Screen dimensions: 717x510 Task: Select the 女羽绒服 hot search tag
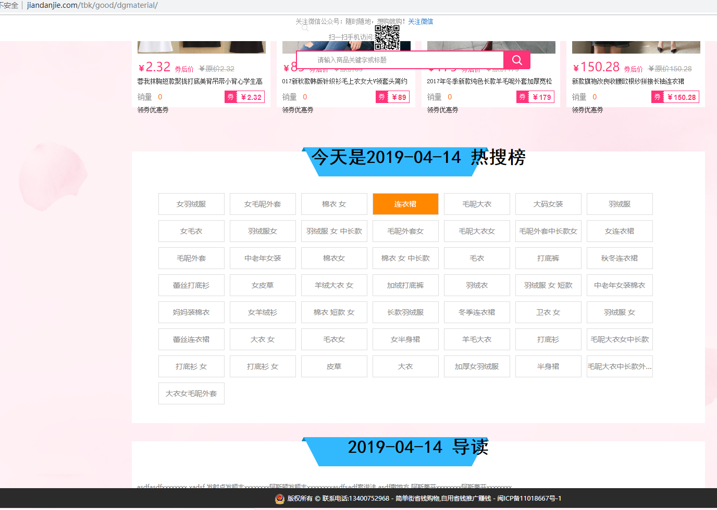coord(191,204)
